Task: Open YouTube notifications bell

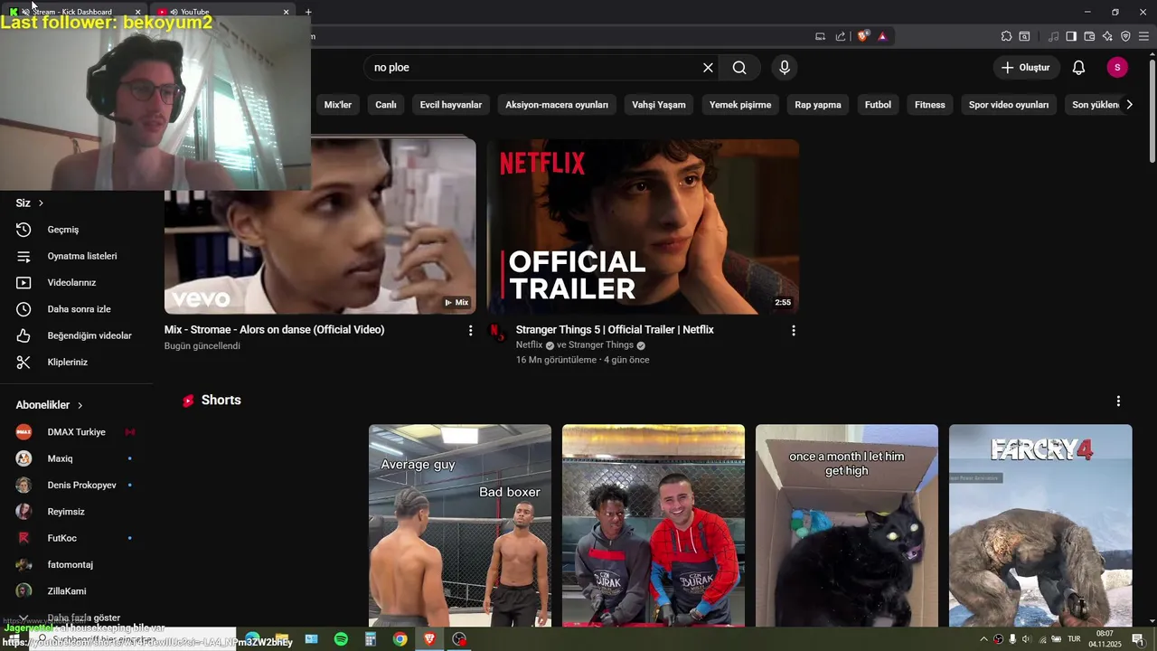Action: click(x=1078, y=68)
